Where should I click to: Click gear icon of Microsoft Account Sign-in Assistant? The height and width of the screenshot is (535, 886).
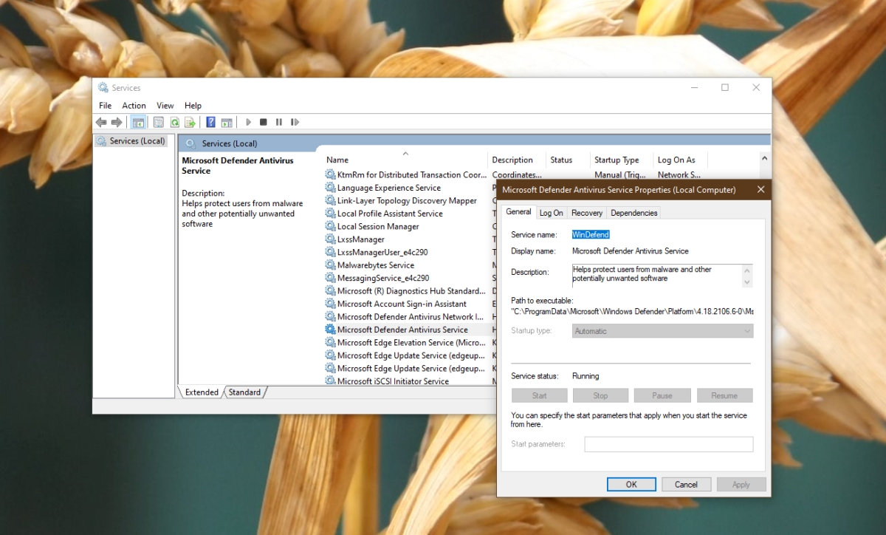point(331,304)
